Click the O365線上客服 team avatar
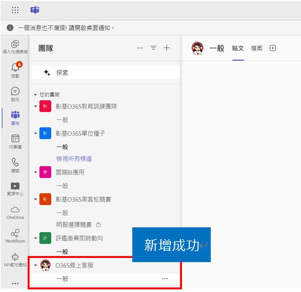Viewport: 301px width, 292px height. click(45, 266)
